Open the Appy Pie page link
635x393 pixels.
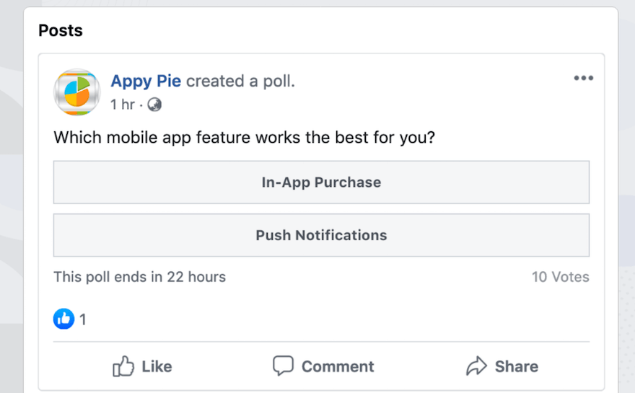[146, 81]
